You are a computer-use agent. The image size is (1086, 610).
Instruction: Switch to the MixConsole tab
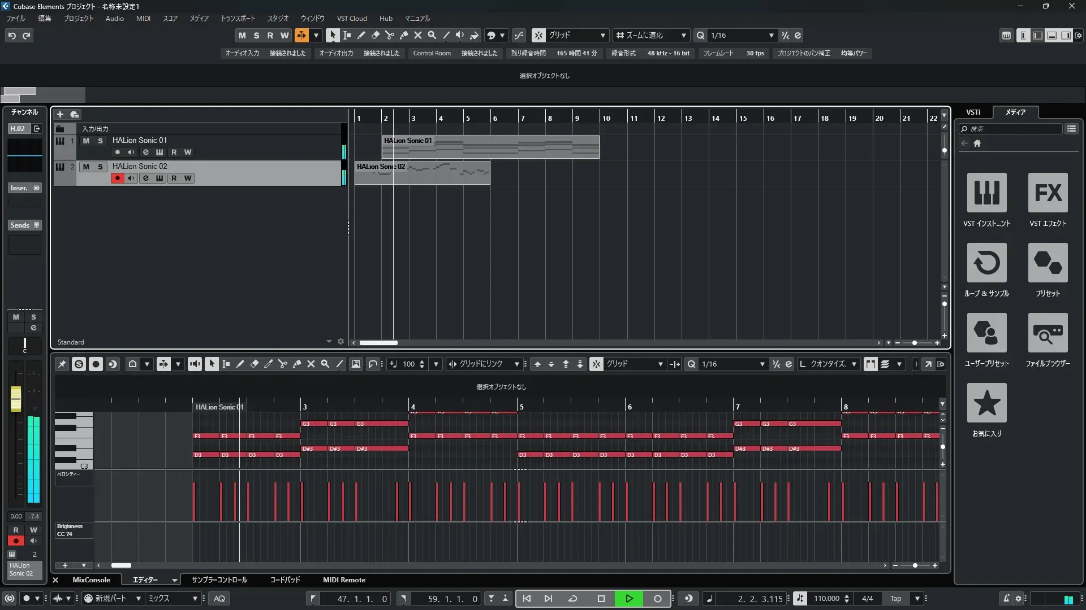tap(91, 580)
